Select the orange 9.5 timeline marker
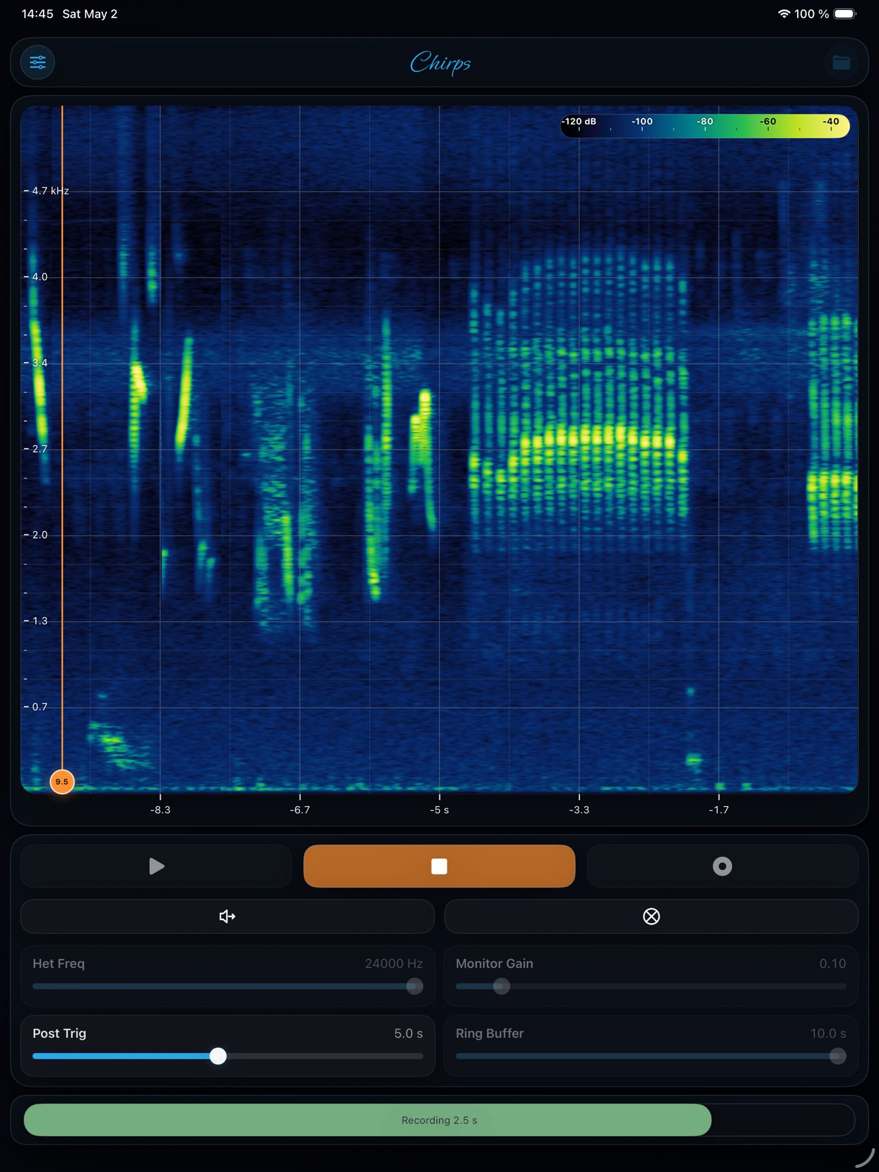879x1172 pixels. (62, 781)
